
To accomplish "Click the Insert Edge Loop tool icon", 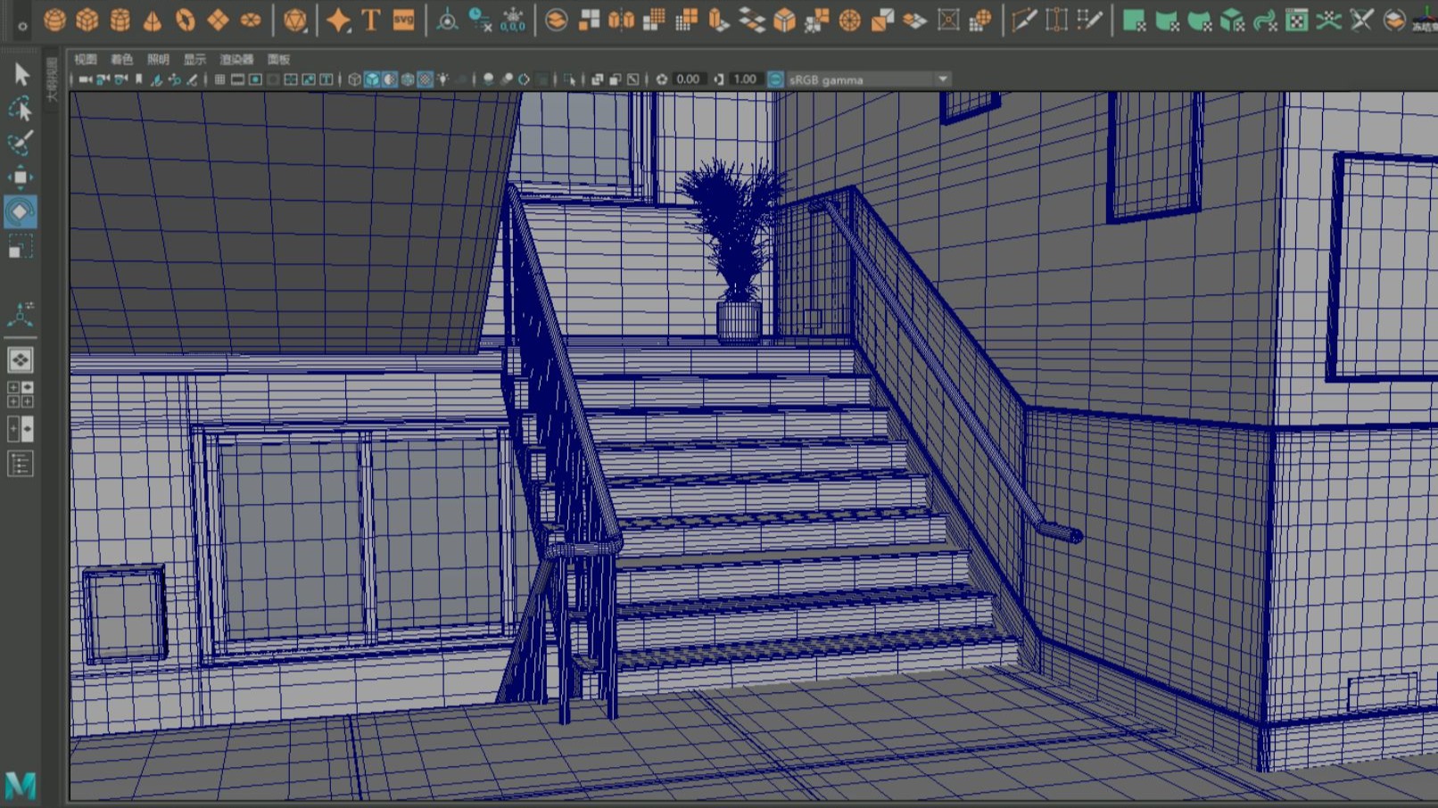I will click(1057, 20).
